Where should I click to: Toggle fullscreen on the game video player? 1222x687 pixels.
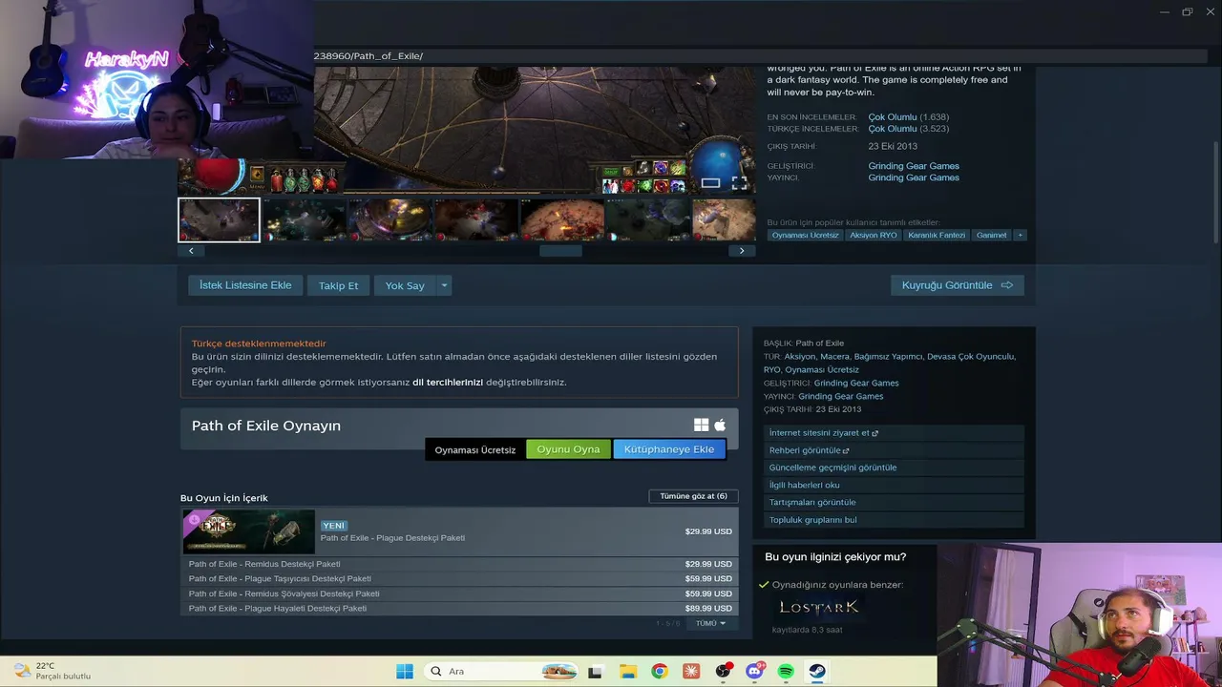pyautogui.click(x=740, y=182)
